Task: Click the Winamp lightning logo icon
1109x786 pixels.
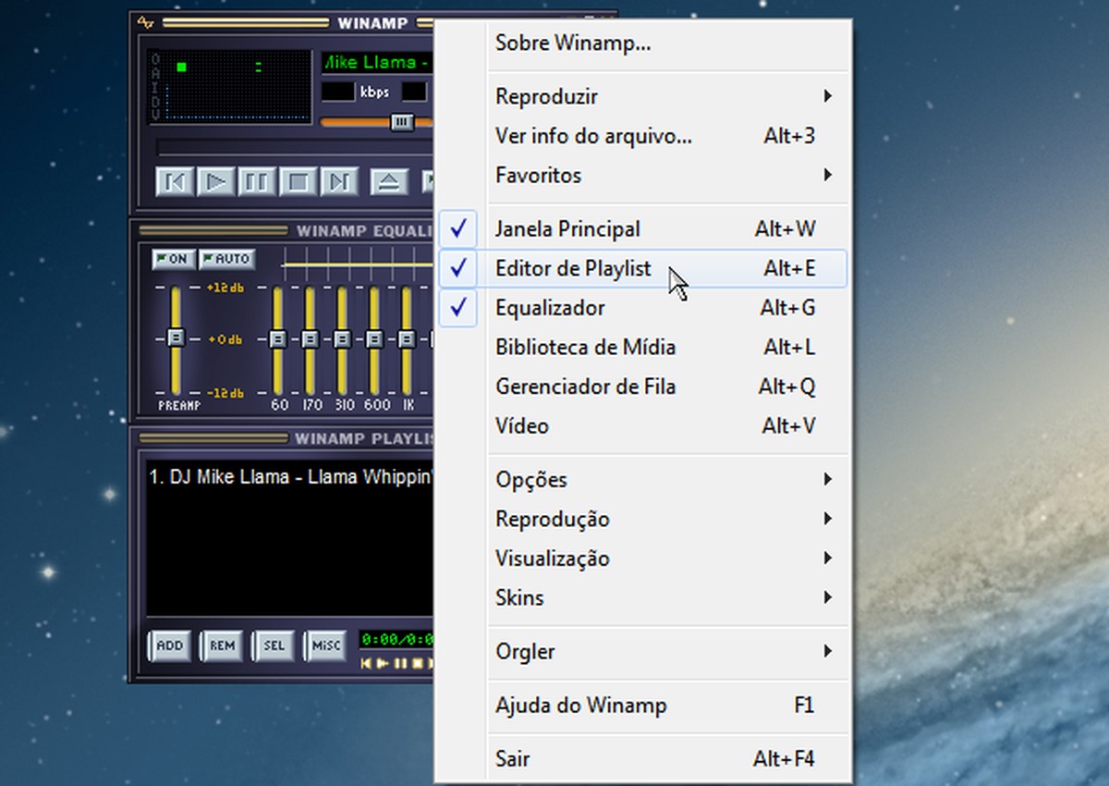Action: click(145, 23)
